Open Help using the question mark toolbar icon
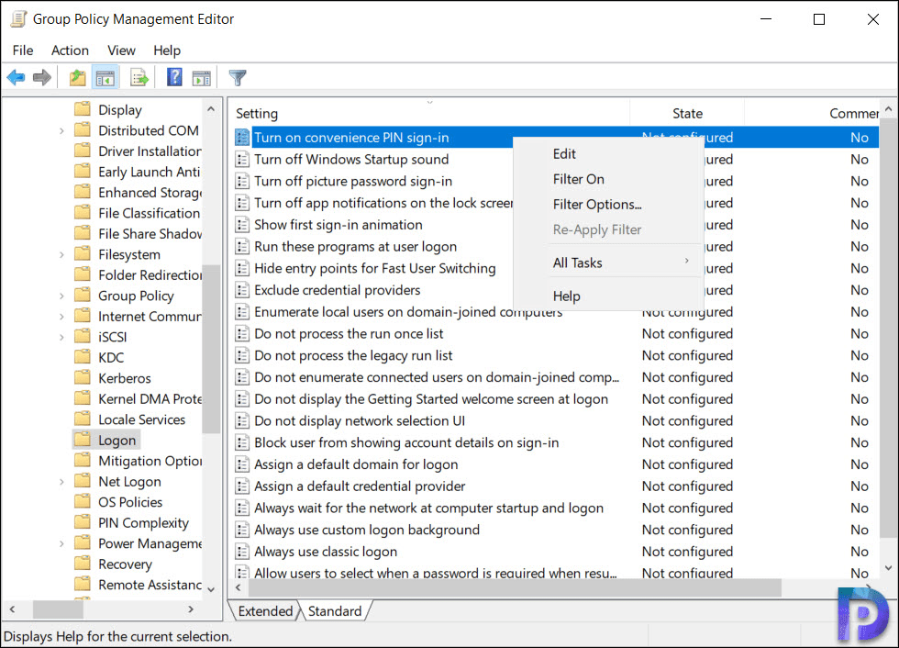Screen dimensions: 899x648 173,77
